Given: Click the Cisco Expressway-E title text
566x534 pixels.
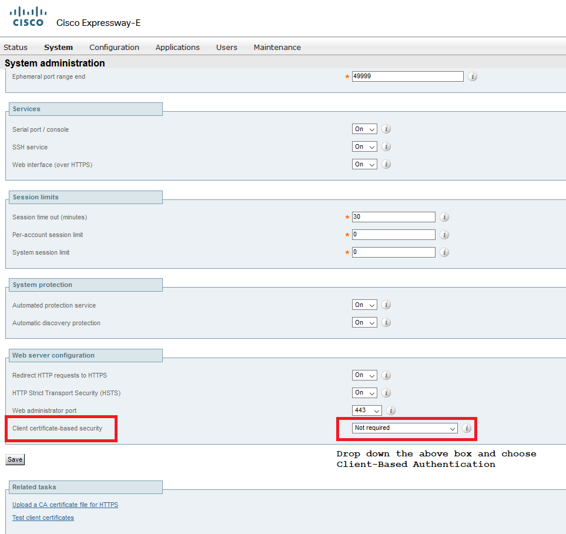Looking at the screenshot, I should point(99,23).
